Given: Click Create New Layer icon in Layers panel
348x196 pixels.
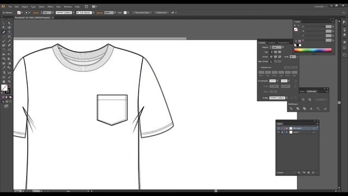Looking at the screenshot, I should pyautogui.click(x=308, y=173).
